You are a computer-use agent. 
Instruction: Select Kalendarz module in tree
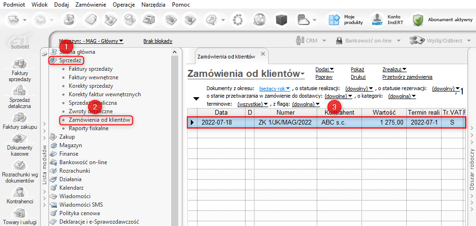(71, 188)
